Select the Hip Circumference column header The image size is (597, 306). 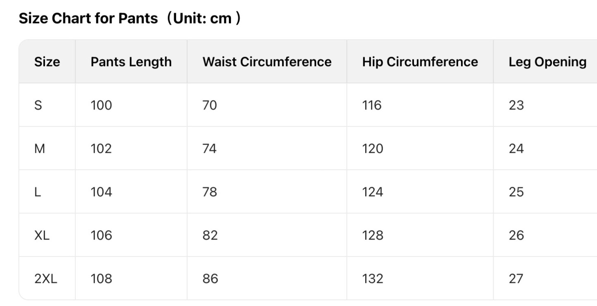click(420, 62)
